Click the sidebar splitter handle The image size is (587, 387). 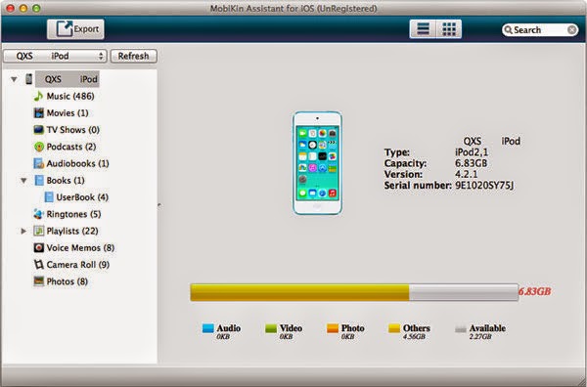(x=159, y=205)
